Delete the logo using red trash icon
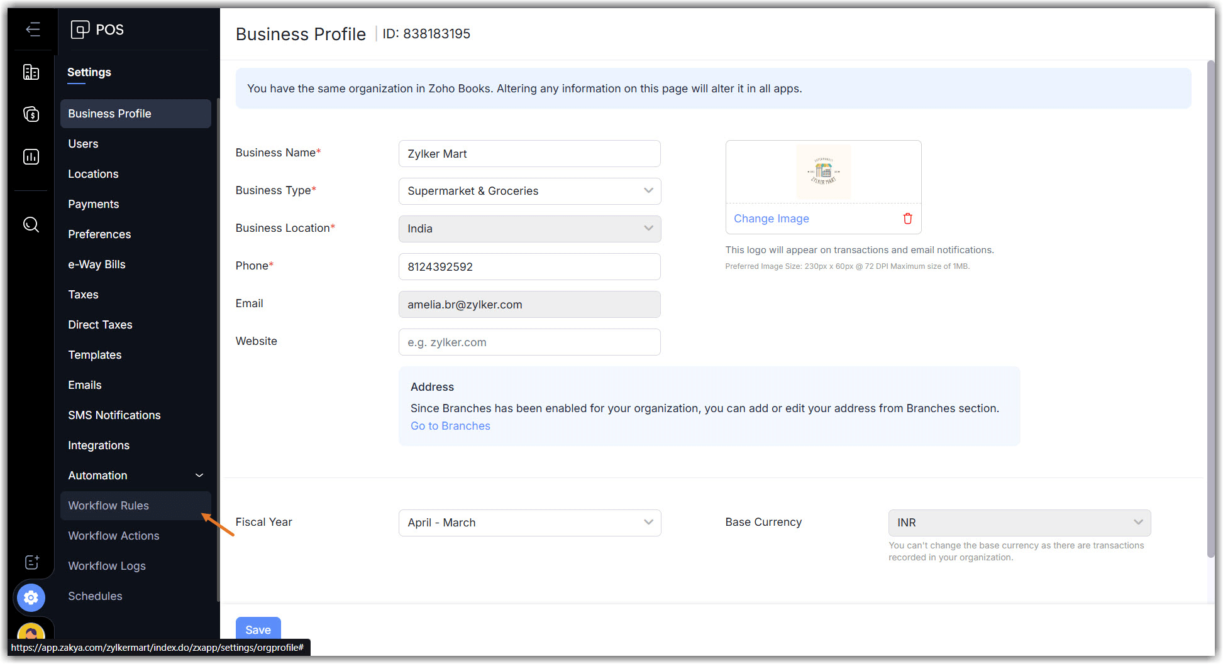 coord(907,219)
